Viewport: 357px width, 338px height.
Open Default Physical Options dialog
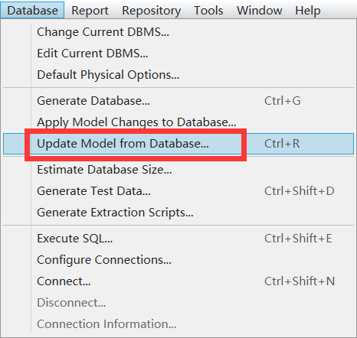[x=178, y=75]
